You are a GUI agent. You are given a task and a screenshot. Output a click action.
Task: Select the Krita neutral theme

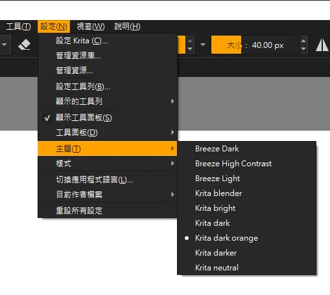(246, 268)
